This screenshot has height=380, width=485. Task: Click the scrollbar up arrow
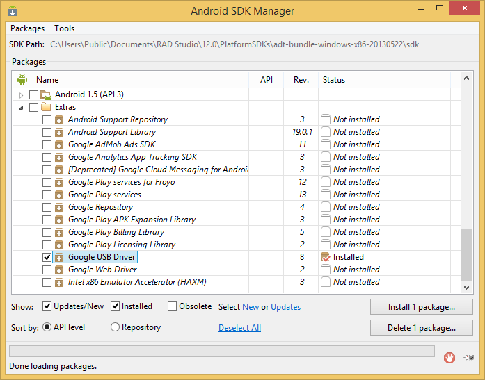[466, 78]
